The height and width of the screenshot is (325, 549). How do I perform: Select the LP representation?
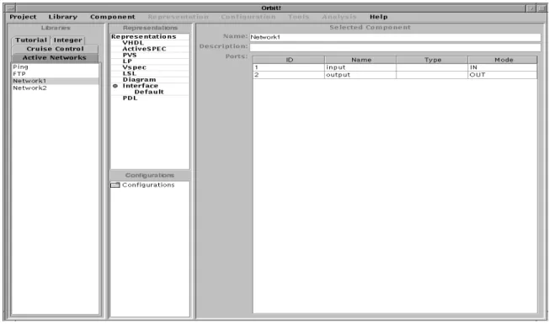(127, 61)
